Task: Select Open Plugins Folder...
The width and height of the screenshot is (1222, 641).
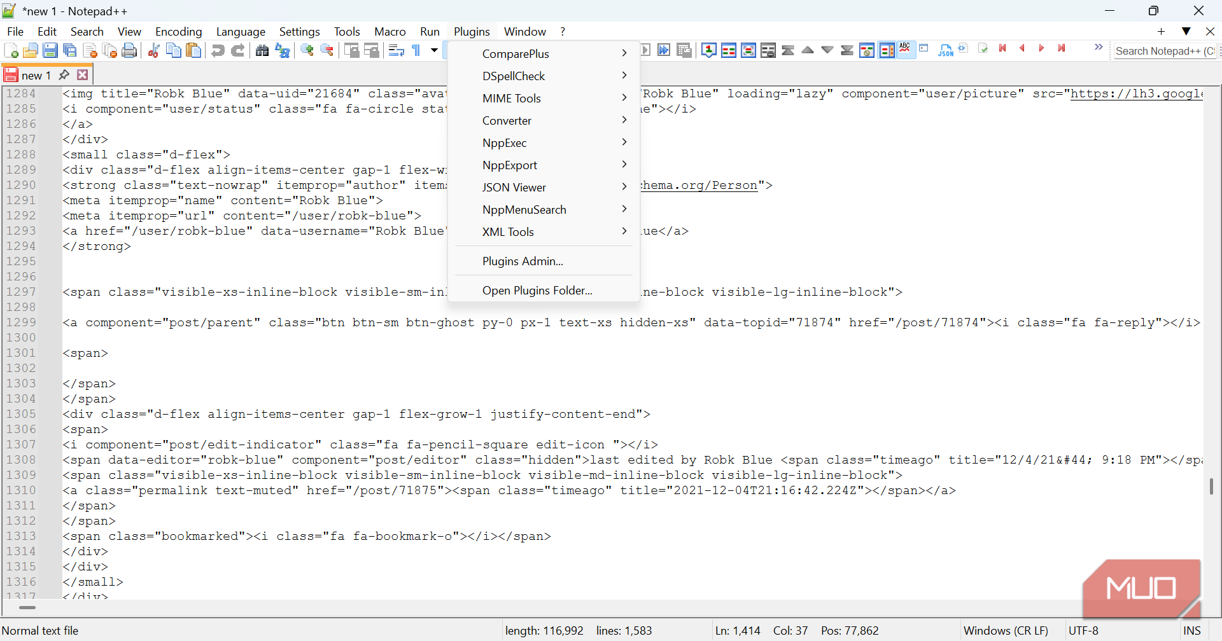Action: click(544, 291)
